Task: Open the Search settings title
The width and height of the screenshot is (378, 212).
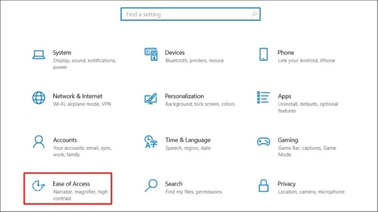Action: 173,184
